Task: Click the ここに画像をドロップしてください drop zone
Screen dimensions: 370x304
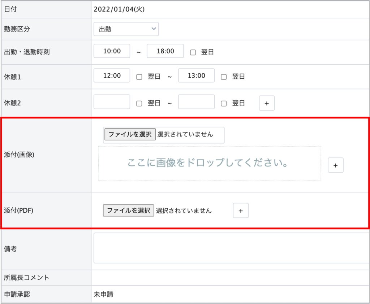Action: point(209,163)
